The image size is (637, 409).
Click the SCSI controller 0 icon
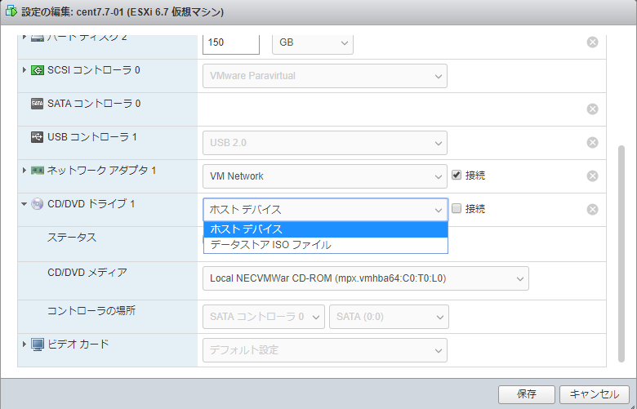point(37,71)
